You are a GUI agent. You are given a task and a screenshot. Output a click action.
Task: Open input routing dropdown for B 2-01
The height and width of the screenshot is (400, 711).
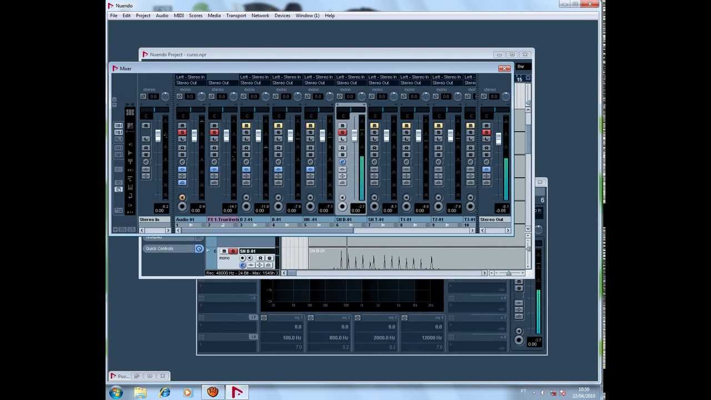pyautogui.click(x=256, y=77)
